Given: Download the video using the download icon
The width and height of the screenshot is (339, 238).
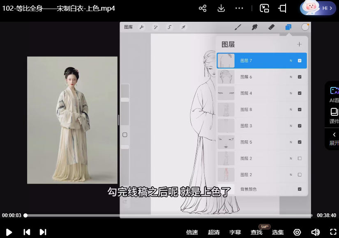Looking at the screenshot, I should click(221, 8).
